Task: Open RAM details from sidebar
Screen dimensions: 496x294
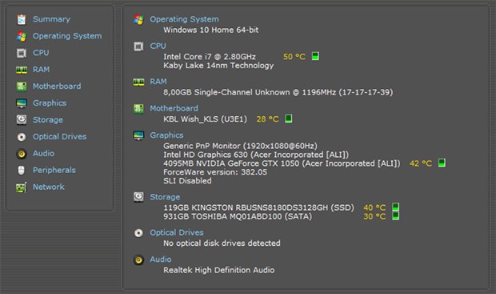Action: (x=41, y=70)
